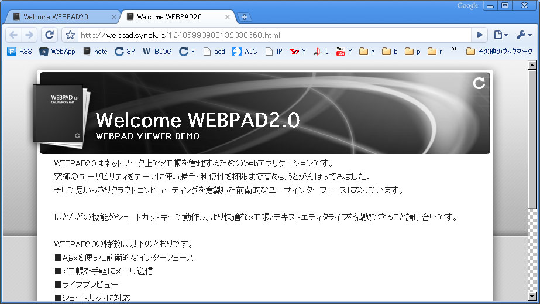Close the second Welcome WEBPAD2.0 tab

click(228, 17)
